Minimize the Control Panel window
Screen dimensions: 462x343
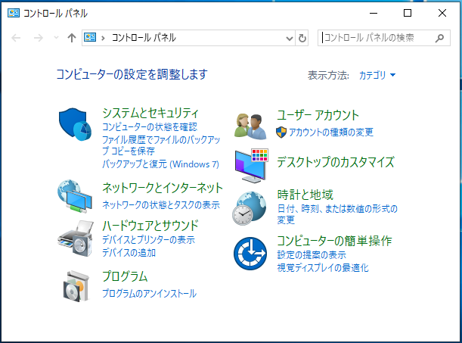coord(374,13)
